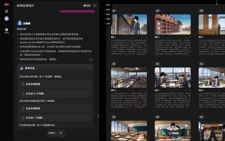225x141 pixels.
Task: Toggle the video badge above 镜头 1
Action: pyautogui.click(x=114, y=11)
